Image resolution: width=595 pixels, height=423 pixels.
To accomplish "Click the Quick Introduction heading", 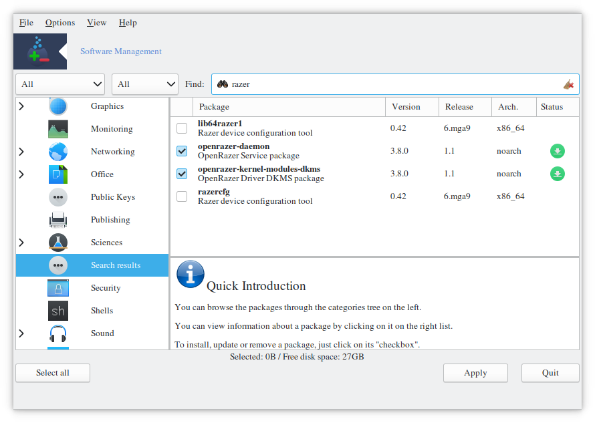I will click(x=256, y=286).
